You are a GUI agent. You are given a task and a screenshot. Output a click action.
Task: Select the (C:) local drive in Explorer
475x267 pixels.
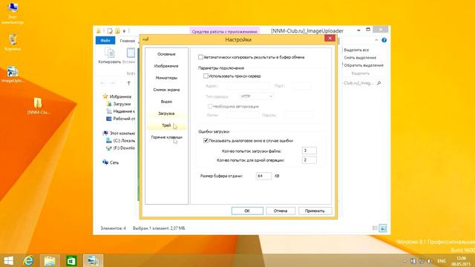point(120,140)
